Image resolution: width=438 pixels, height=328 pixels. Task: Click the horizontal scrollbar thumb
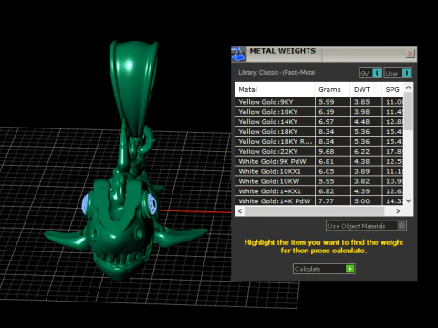pyautogui.click(x=315, y=210)
